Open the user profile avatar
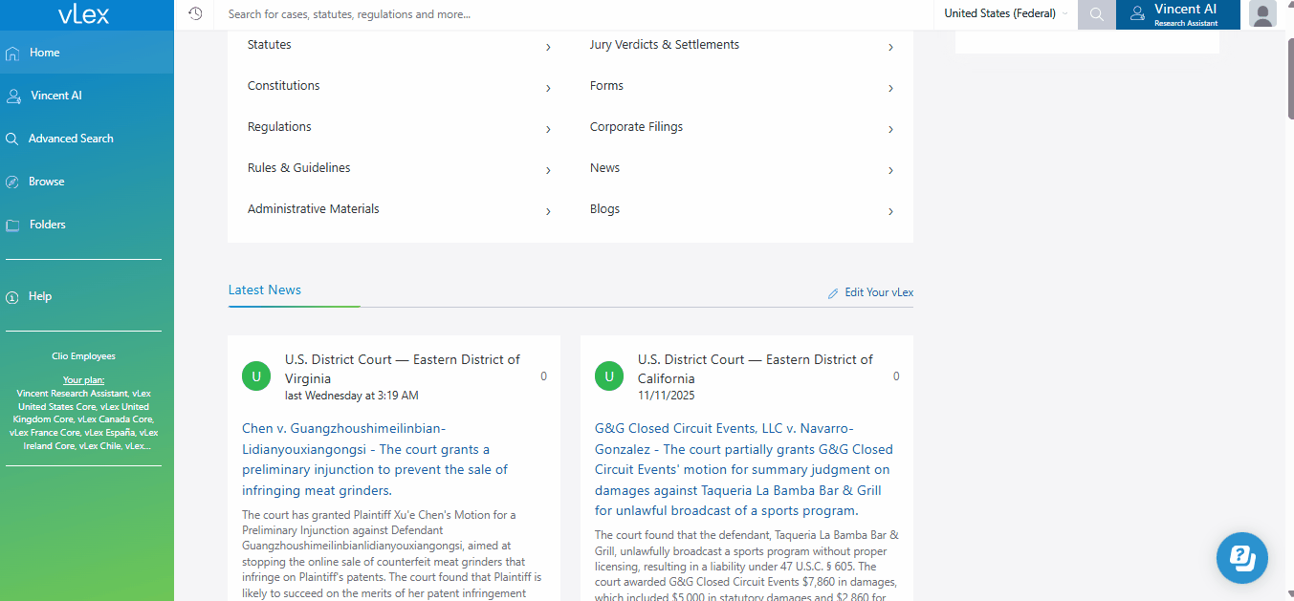Image resolution: width=1294 pixels, height=601 pixels. click(x=1262, y=14)
